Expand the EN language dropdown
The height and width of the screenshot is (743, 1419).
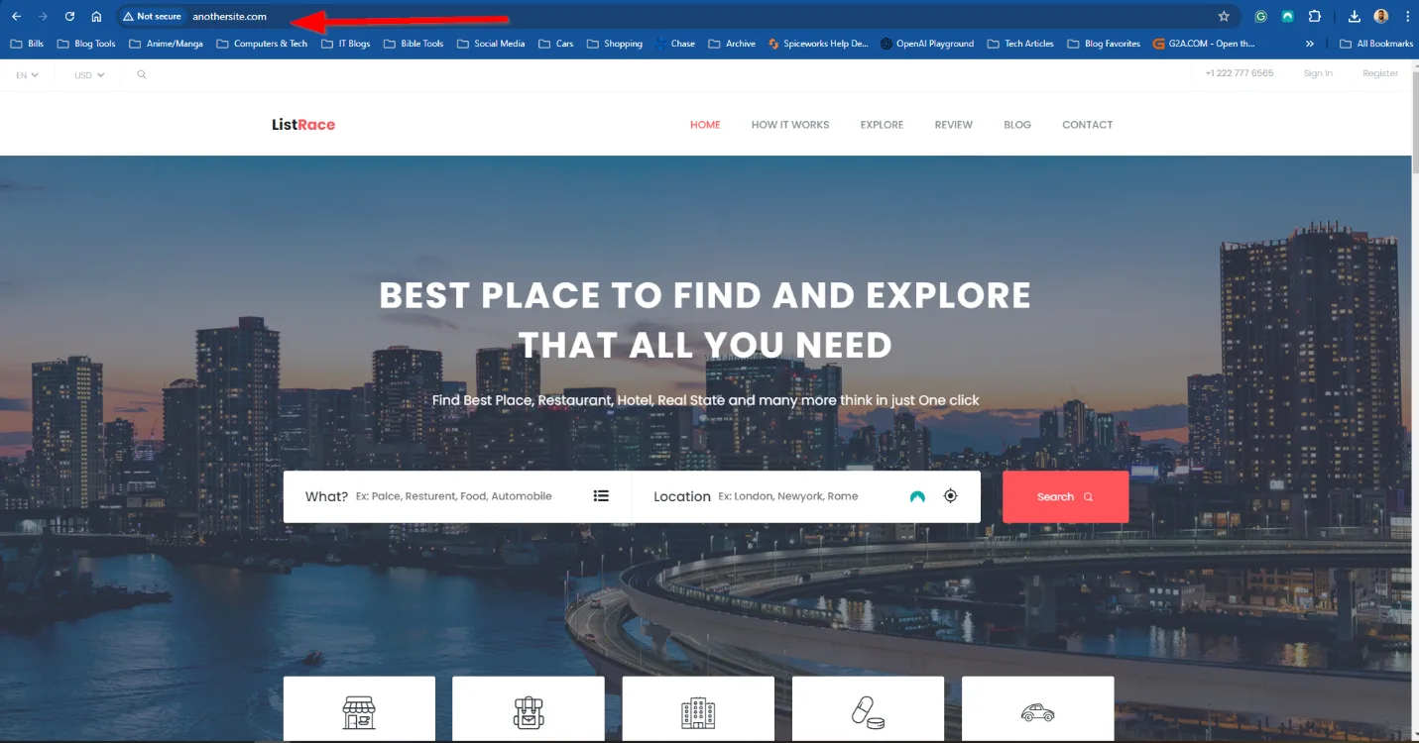pyautogui.click(x=27, y=74)
